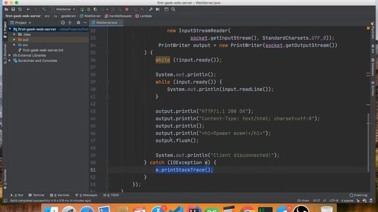Screen dimensions: 378x212
Task: Open the Event Log
Action: 359,195
